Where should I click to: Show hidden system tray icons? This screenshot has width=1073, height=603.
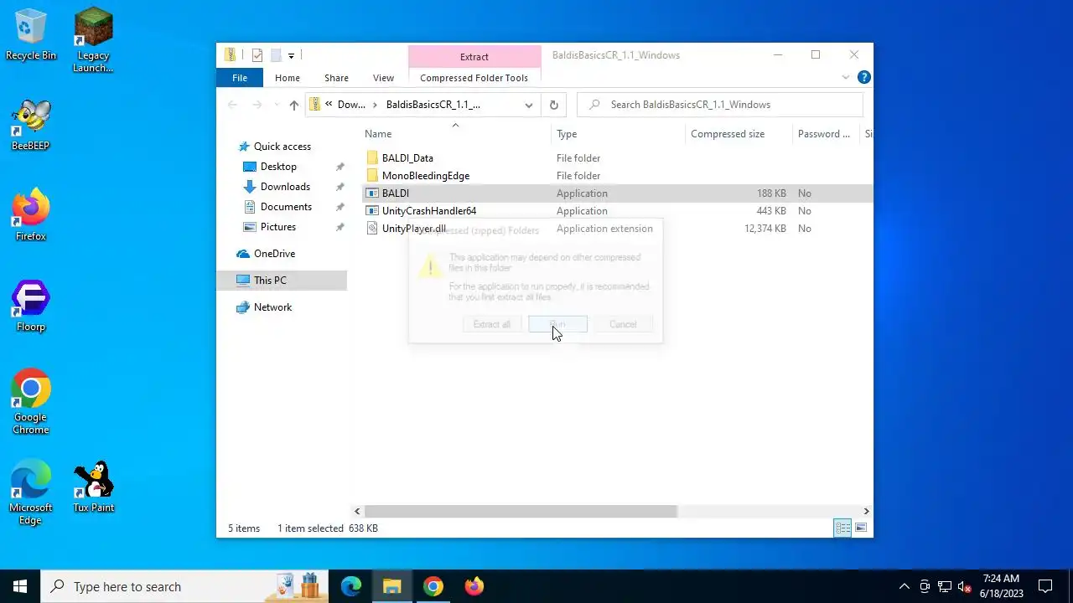pyautogui.click(x=904, y=586)
